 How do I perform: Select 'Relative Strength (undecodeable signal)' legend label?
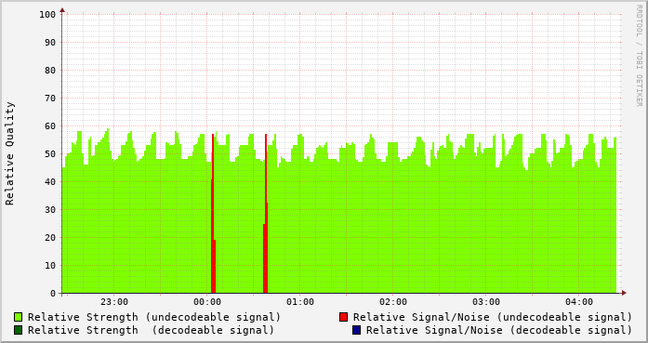point(154,317)
